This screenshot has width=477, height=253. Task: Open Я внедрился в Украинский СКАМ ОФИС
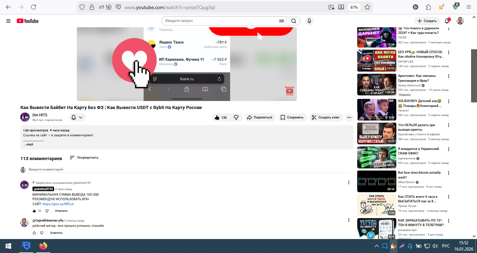tap(419, 151)
